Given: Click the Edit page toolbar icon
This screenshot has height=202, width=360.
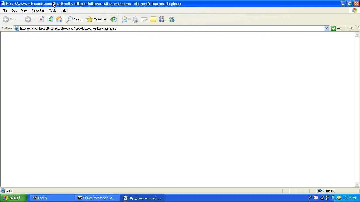Looking at the screenshot, I should 144,19.
